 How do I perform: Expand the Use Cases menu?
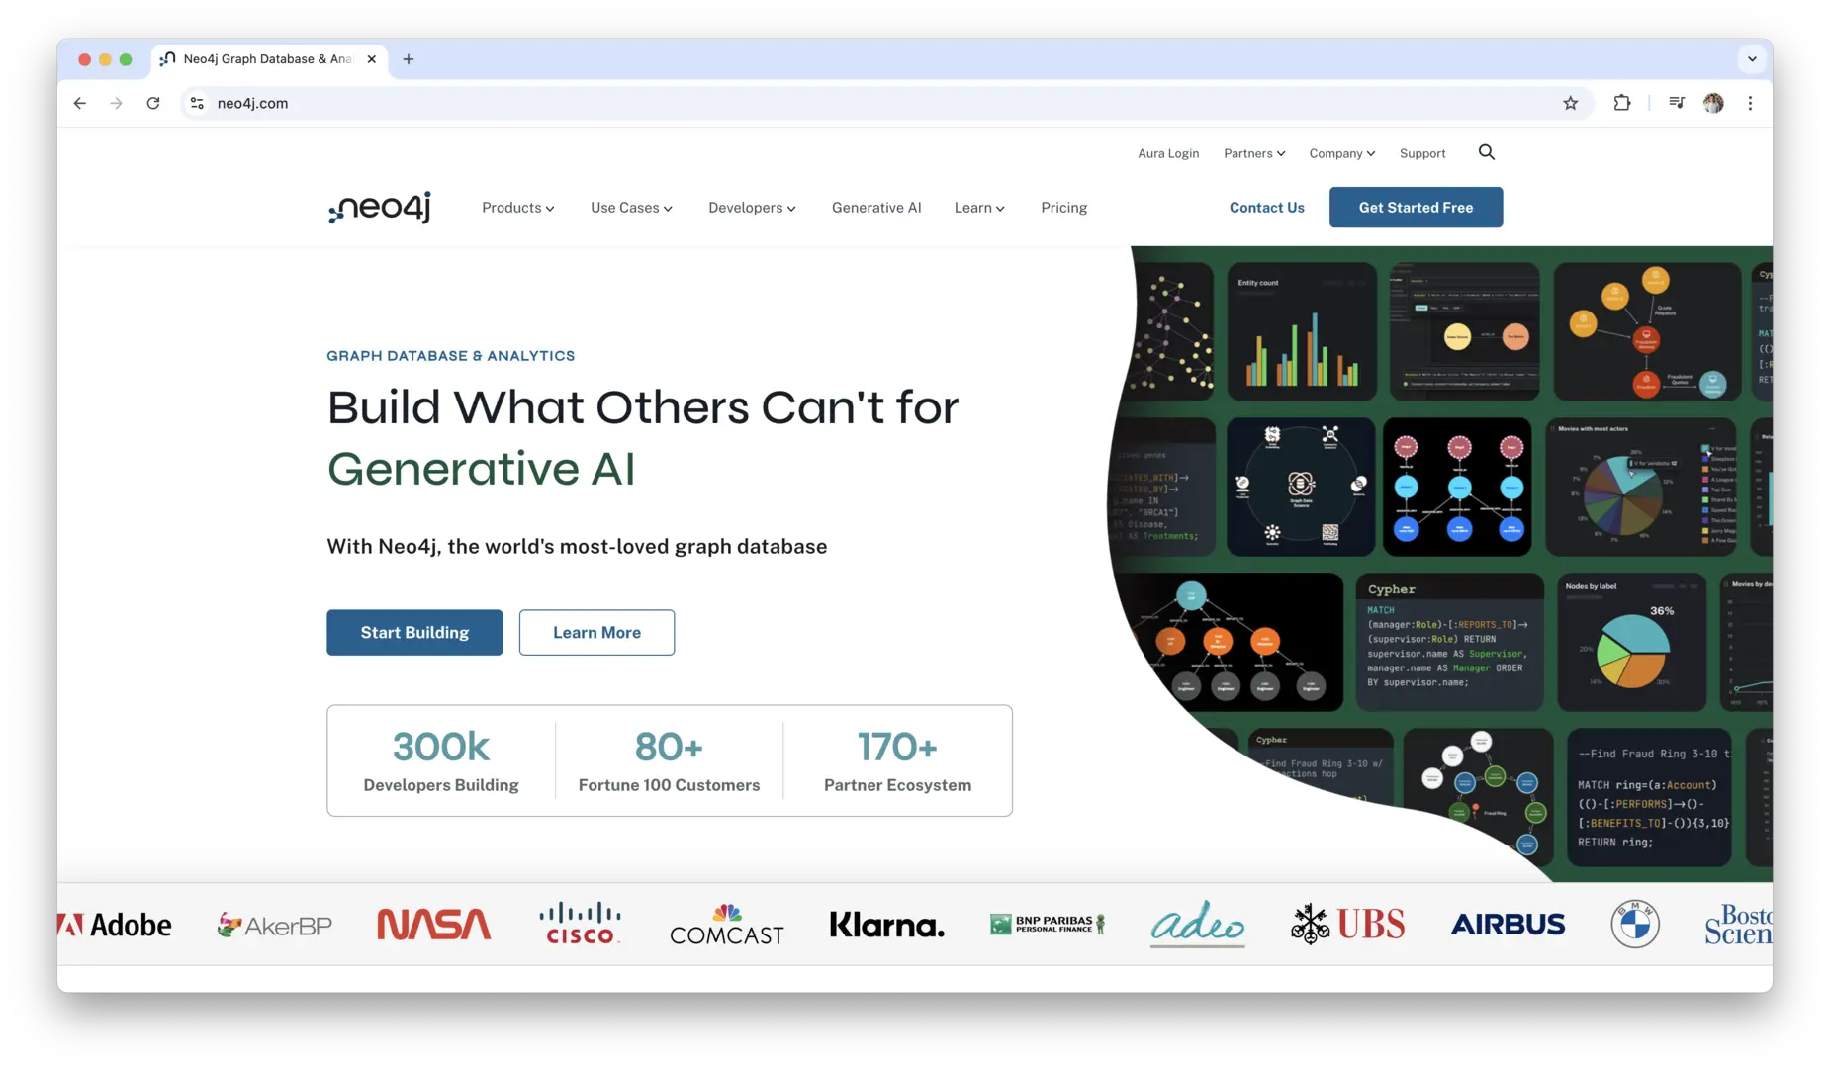[x=631, y=208]
